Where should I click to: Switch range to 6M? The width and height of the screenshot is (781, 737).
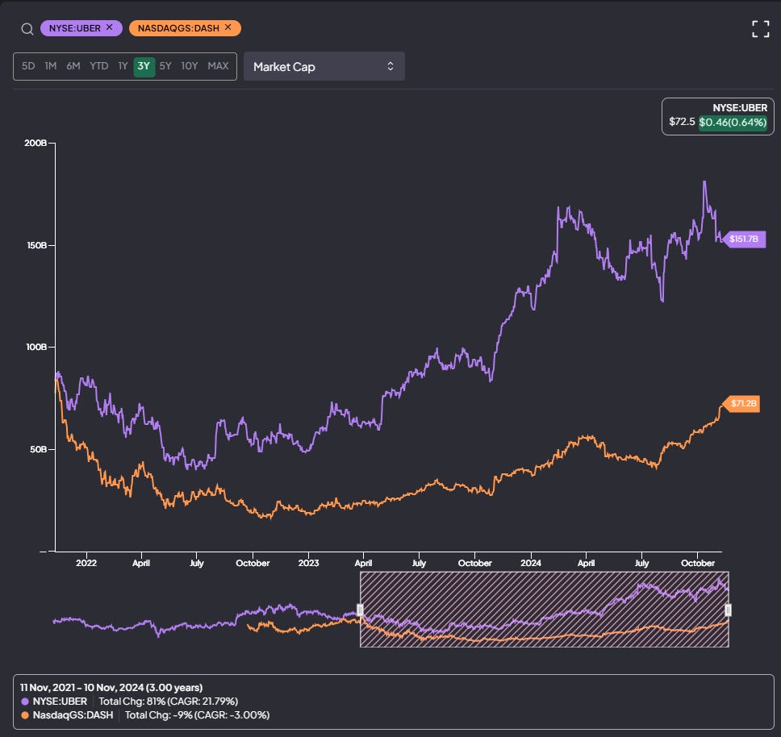pos(73,65)
